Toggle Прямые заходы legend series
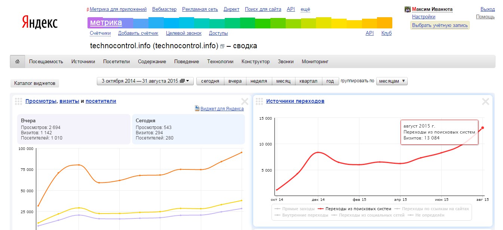Screen dimensions: 503x230 click(294, 209)
